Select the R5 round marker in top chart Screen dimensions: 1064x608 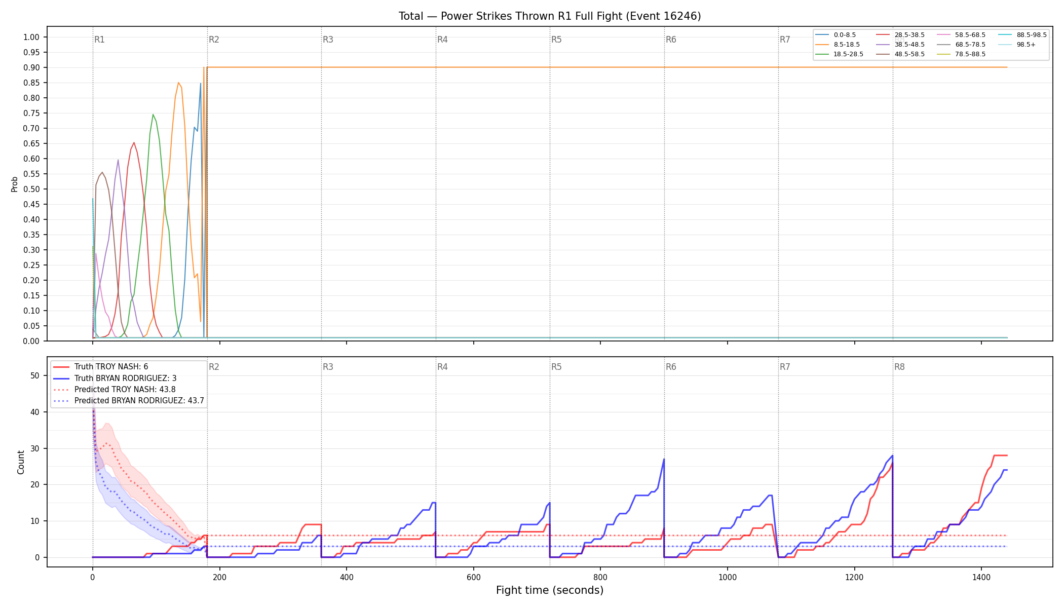[x=556, y=40]
